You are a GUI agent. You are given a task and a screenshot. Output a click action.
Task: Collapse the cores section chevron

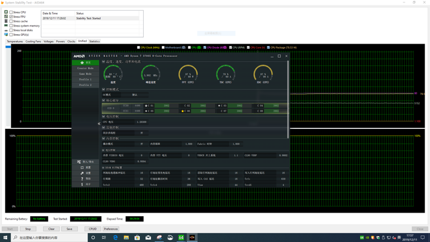(x=104, y=100)
